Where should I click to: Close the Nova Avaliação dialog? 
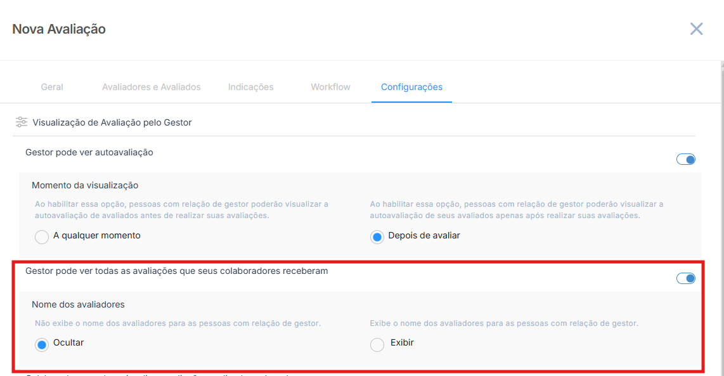coord(696,29)
